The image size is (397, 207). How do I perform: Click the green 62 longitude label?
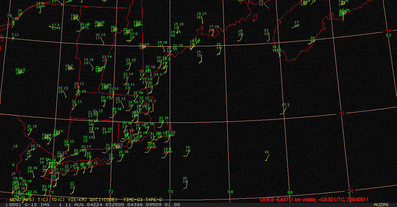tap(389, 35)
